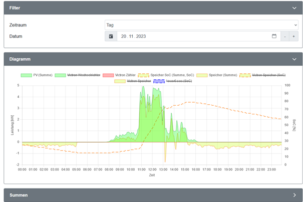The image size is (303, 202).
Task: Collapse the Diagramm panel chevron
Action: coord(294,59)
